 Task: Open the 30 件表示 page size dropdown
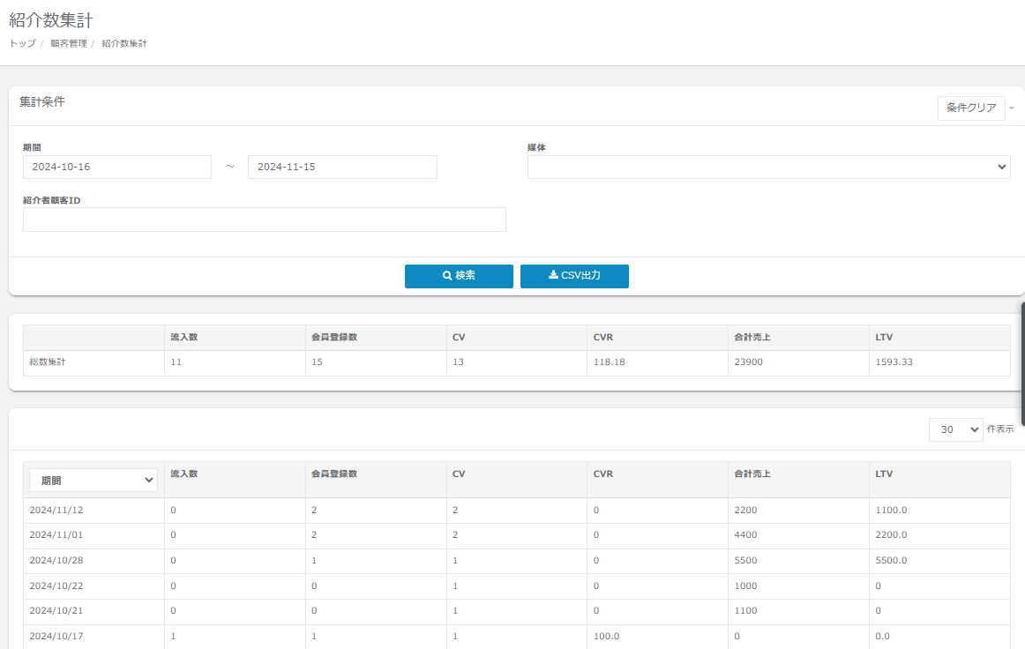[955, 429]
